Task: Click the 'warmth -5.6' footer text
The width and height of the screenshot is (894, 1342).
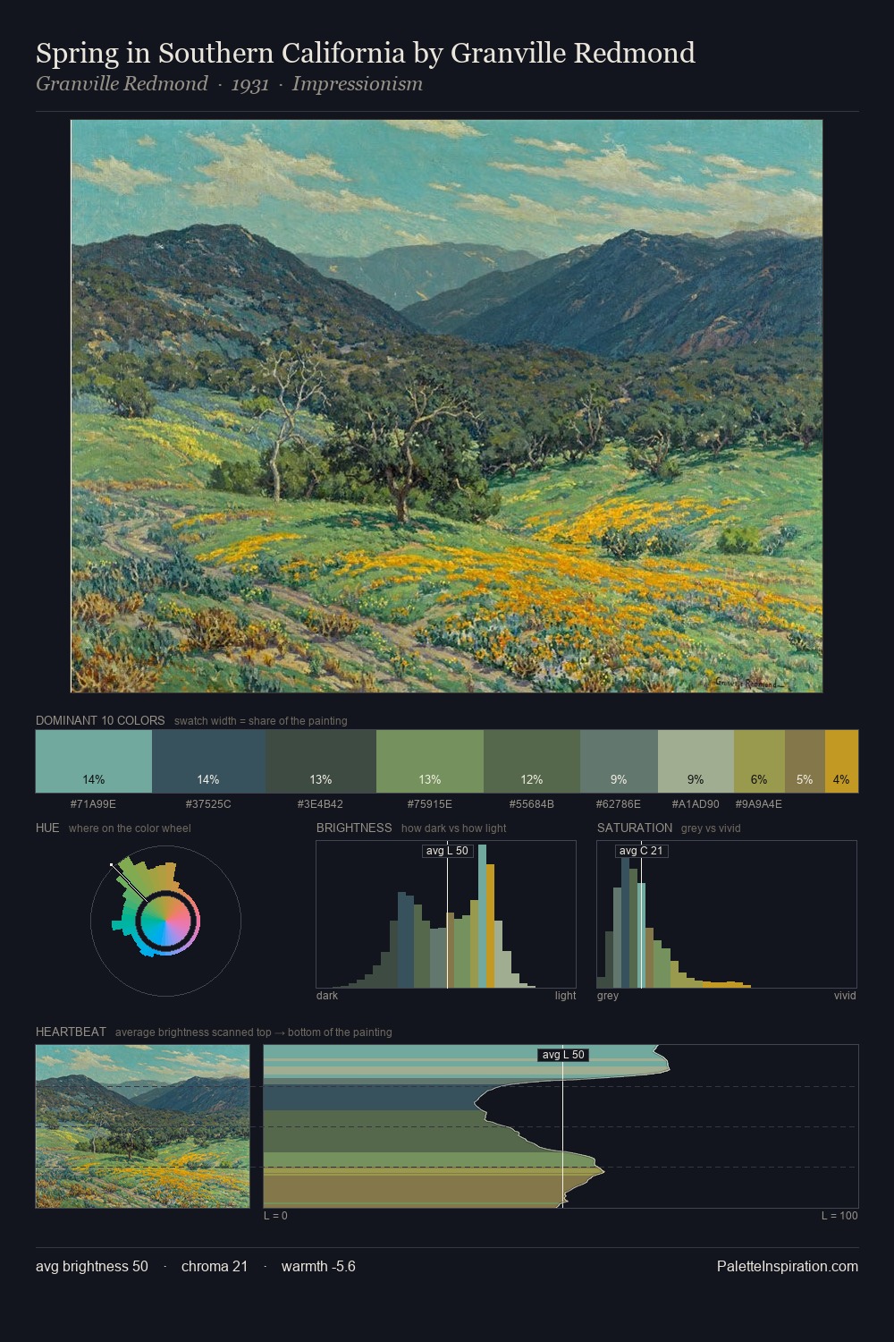Action: tap(318, 1267)
